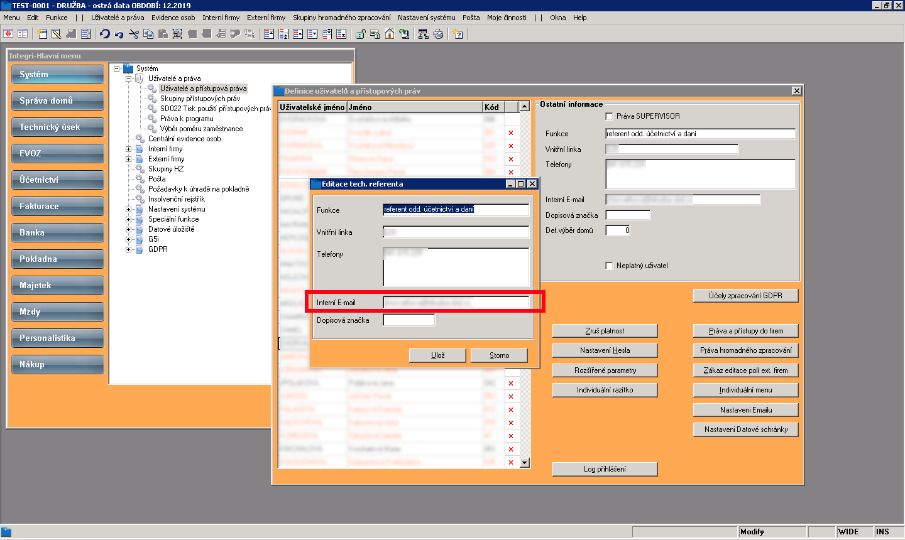Toggle the Práva SUPERVISOR checkbox
Screen dimensions: 905x540
pyautogui.click(x=609, y=116)
